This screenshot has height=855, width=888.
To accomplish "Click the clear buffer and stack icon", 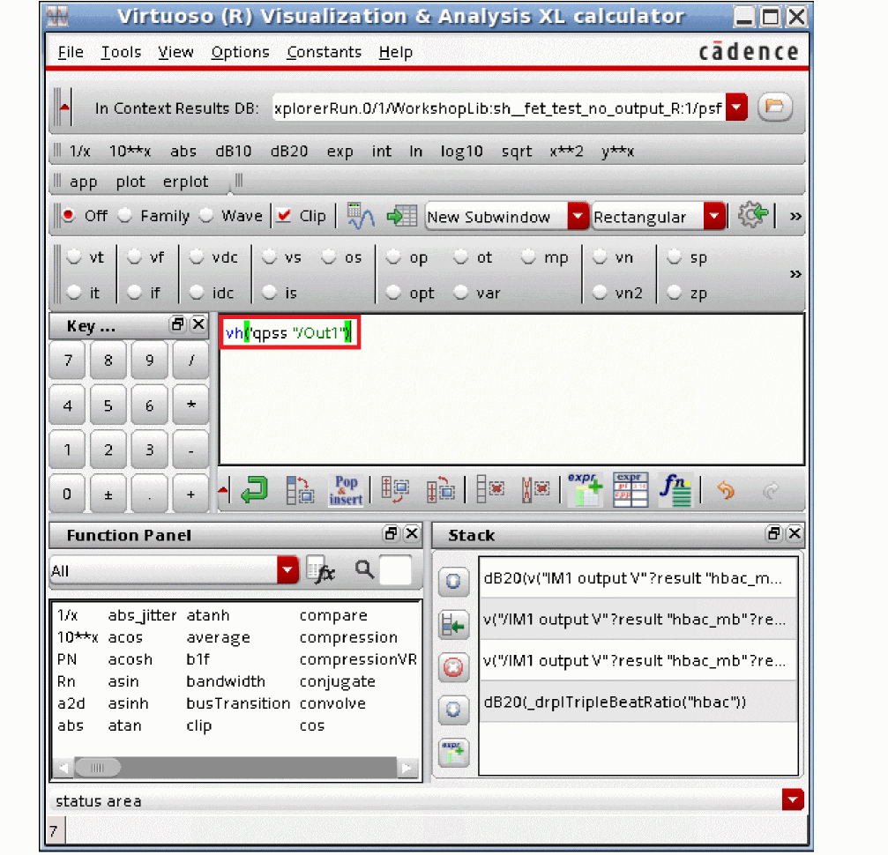I will click(535, 490).
